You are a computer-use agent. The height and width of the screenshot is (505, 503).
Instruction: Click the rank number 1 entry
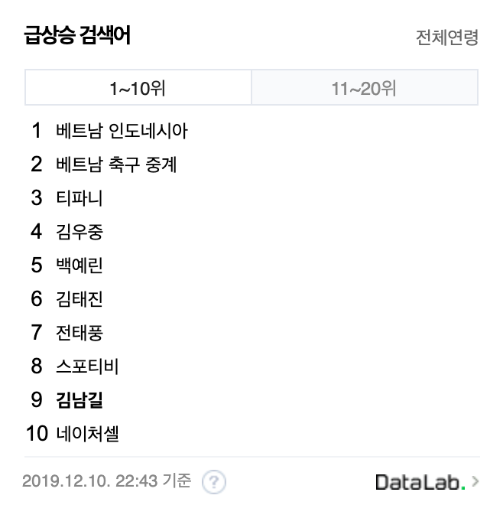coord(37,131)
